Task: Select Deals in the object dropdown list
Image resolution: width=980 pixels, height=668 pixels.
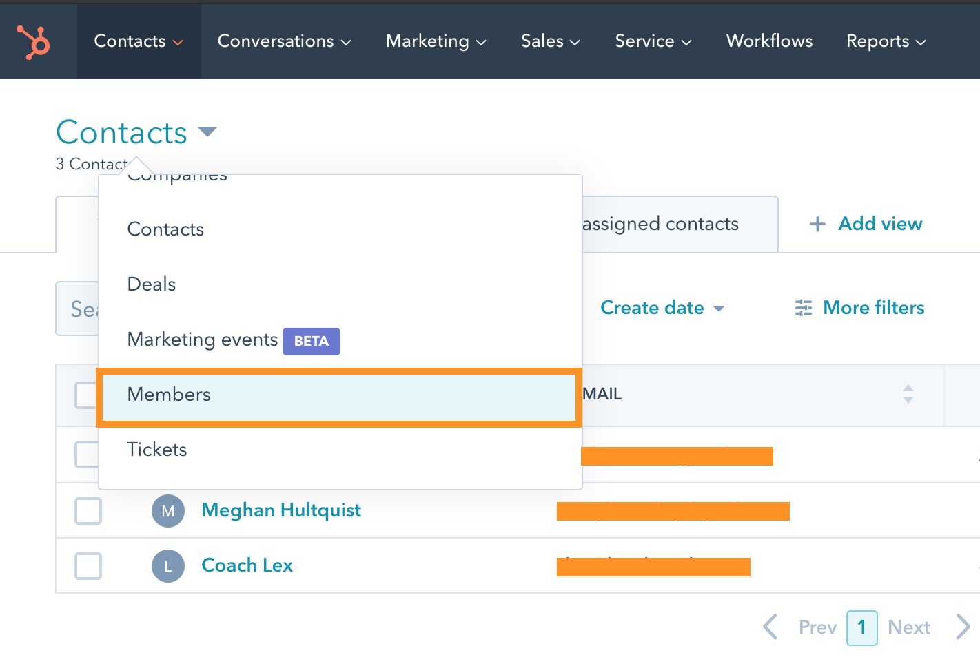Action: 152,284
